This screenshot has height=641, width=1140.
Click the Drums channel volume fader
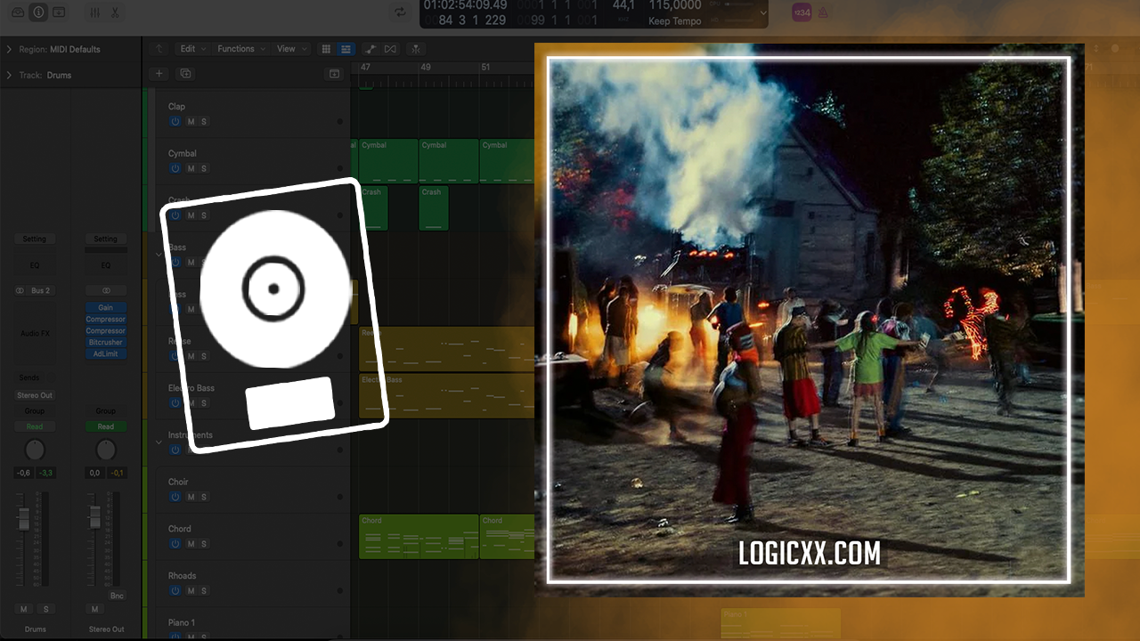[24, 518]
